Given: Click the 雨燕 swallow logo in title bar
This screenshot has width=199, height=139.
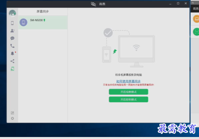Looking at the screenshot, I should click(x=94, y=4).
